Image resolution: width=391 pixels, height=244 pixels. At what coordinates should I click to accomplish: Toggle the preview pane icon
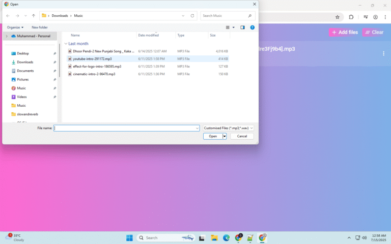coord(242,27)
